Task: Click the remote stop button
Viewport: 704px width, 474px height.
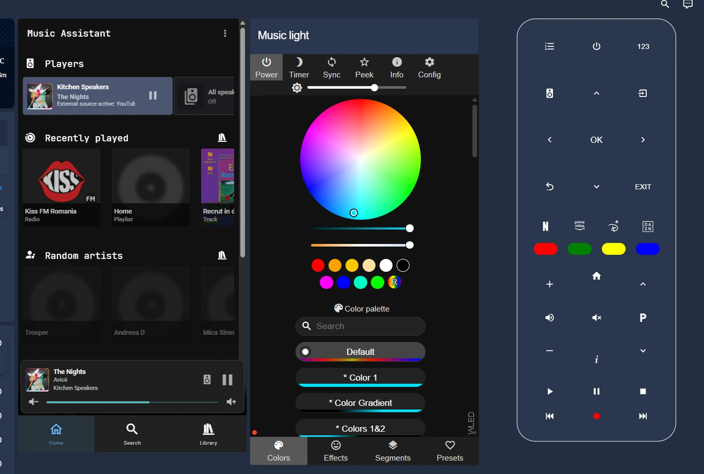Action: click(x=643, y=391)
